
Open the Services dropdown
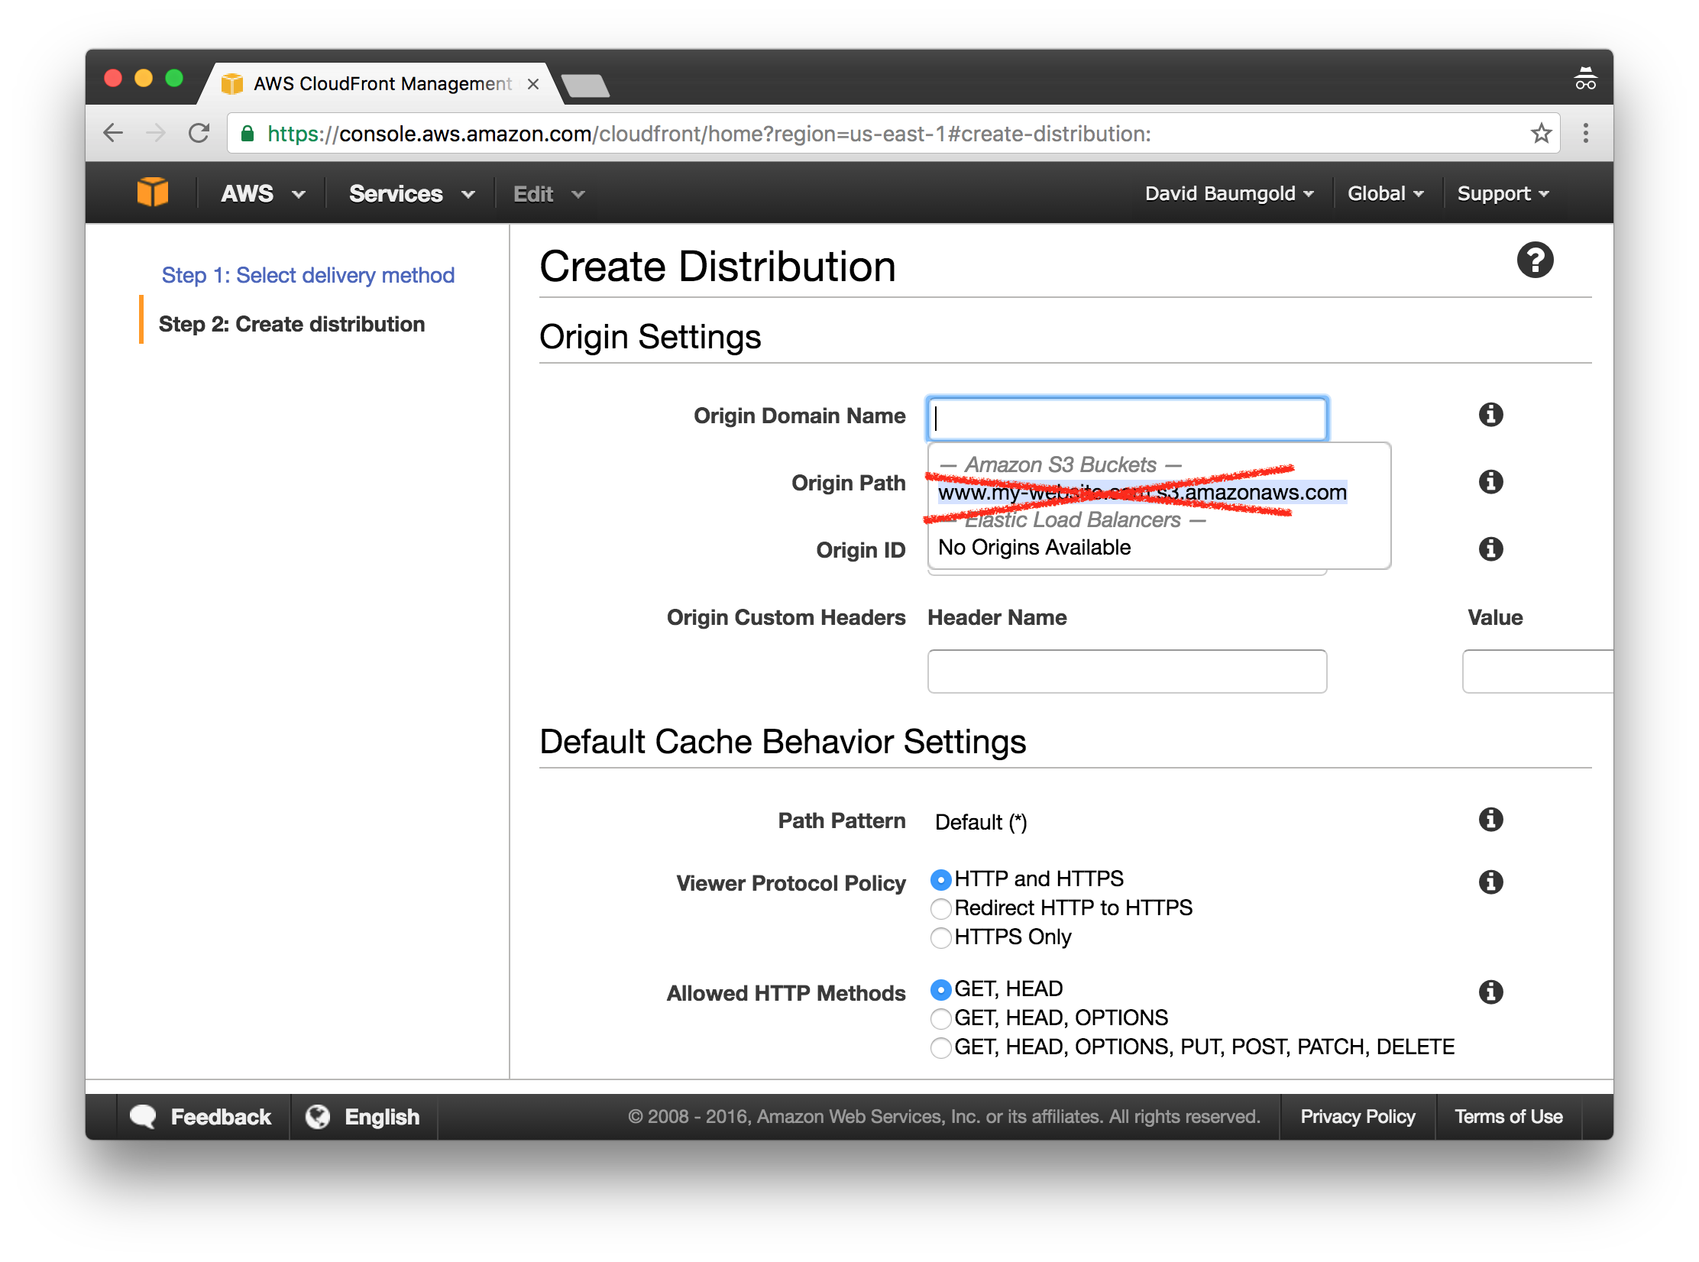411,194
